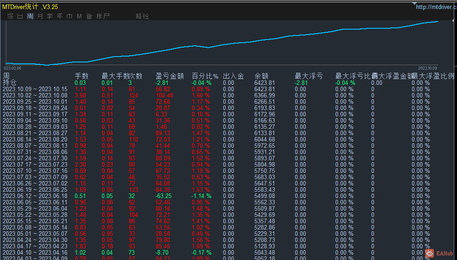Open the 月 monthly tab

click(x=40, y=16)
